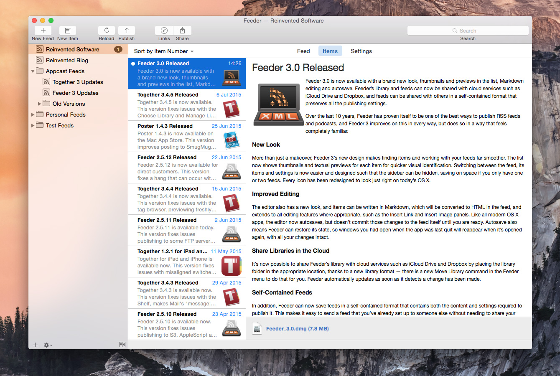Reload the feed

pyautogui.click(x=107, y=30)
